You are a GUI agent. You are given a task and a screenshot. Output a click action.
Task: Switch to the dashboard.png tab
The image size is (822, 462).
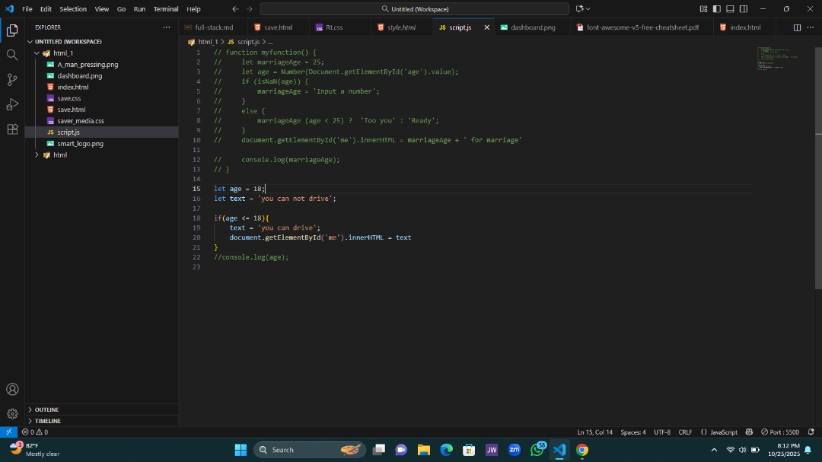533,27
